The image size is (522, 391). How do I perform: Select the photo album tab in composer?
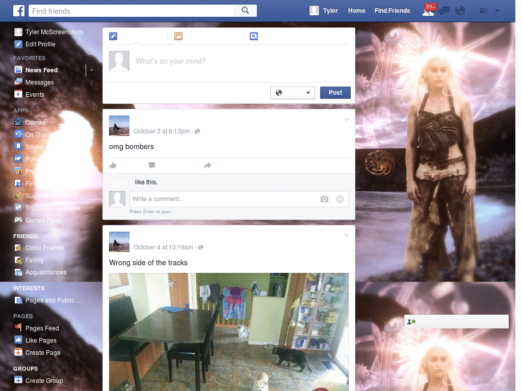pyautogui.click(x=254, y=36)
